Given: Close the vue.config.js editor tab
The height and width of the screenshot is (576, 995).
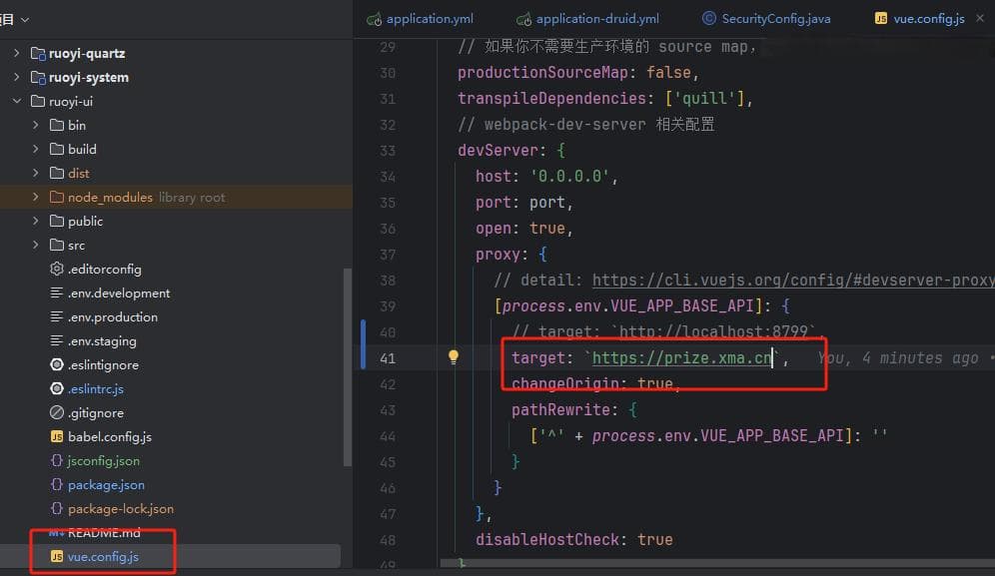Looking at the screenshot, I should pyautogui.click(x=980, y=18).
